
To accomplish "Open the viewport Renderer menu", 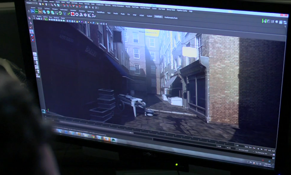I will tap(56, 18).
